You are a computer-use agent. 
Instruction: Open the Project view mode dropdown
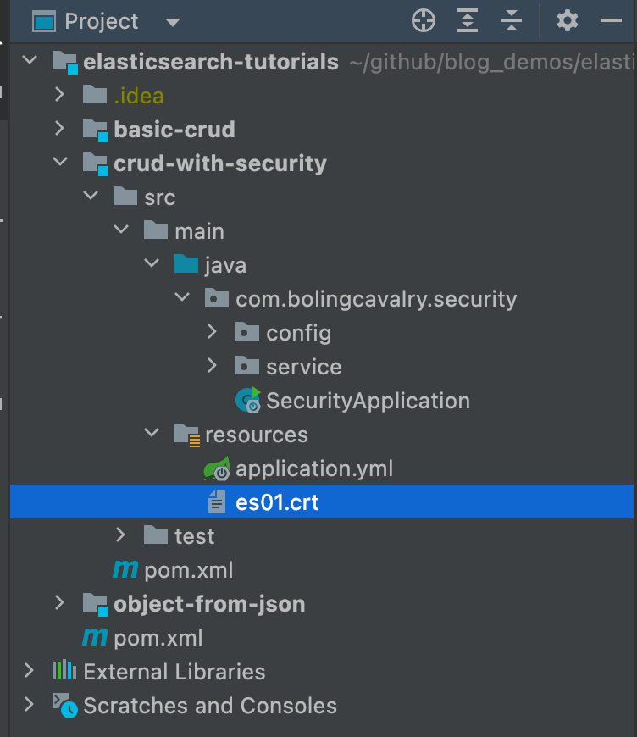pyautogui.click(x=173, y=21)
